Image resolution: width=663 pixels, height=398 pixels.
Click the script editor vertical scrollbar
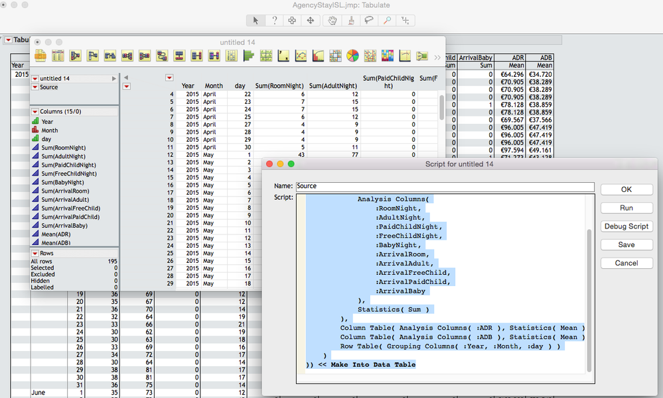point(589,298)
